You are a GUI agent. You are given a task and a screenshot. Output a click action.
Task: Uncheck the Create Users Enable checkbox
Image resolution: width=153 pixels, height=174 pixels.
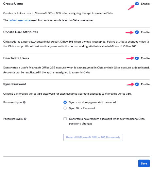tap(137, 4)
